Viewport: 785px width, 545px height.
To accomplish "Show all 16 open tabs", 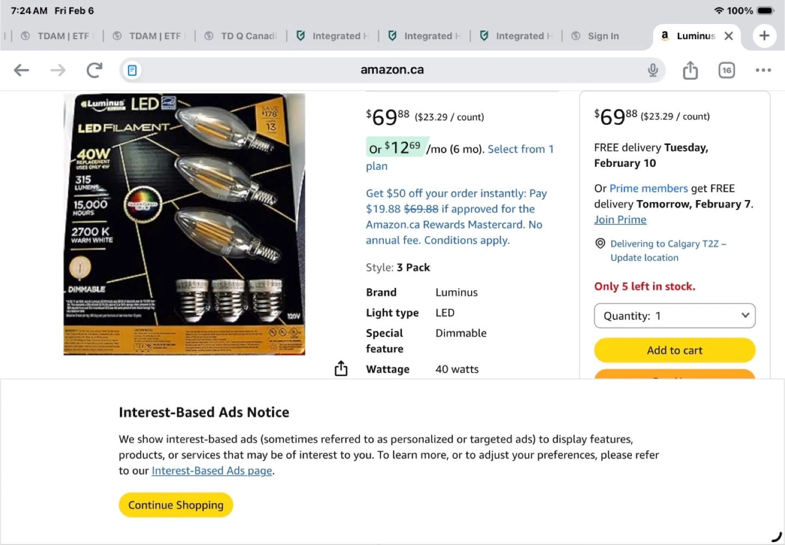I will pyautogui.click(x=727, y=70).
